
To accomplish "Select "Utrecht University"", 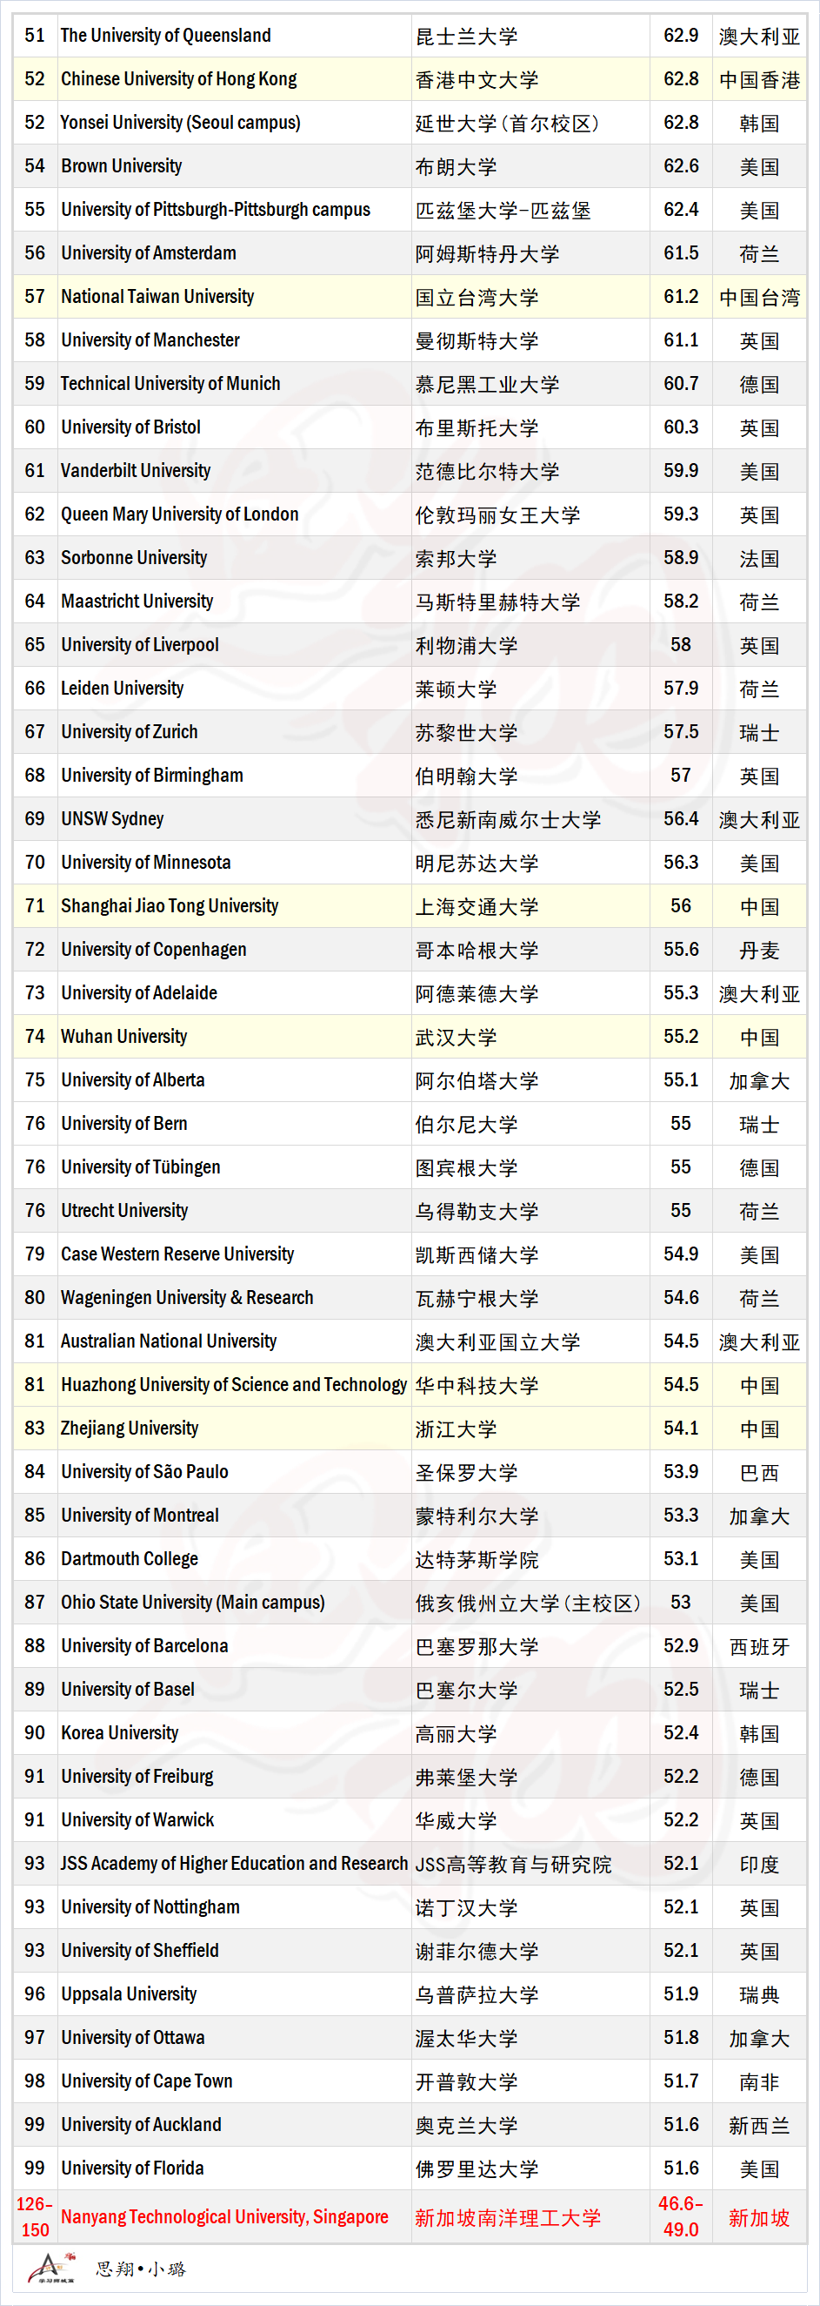I will point(124,1211).
